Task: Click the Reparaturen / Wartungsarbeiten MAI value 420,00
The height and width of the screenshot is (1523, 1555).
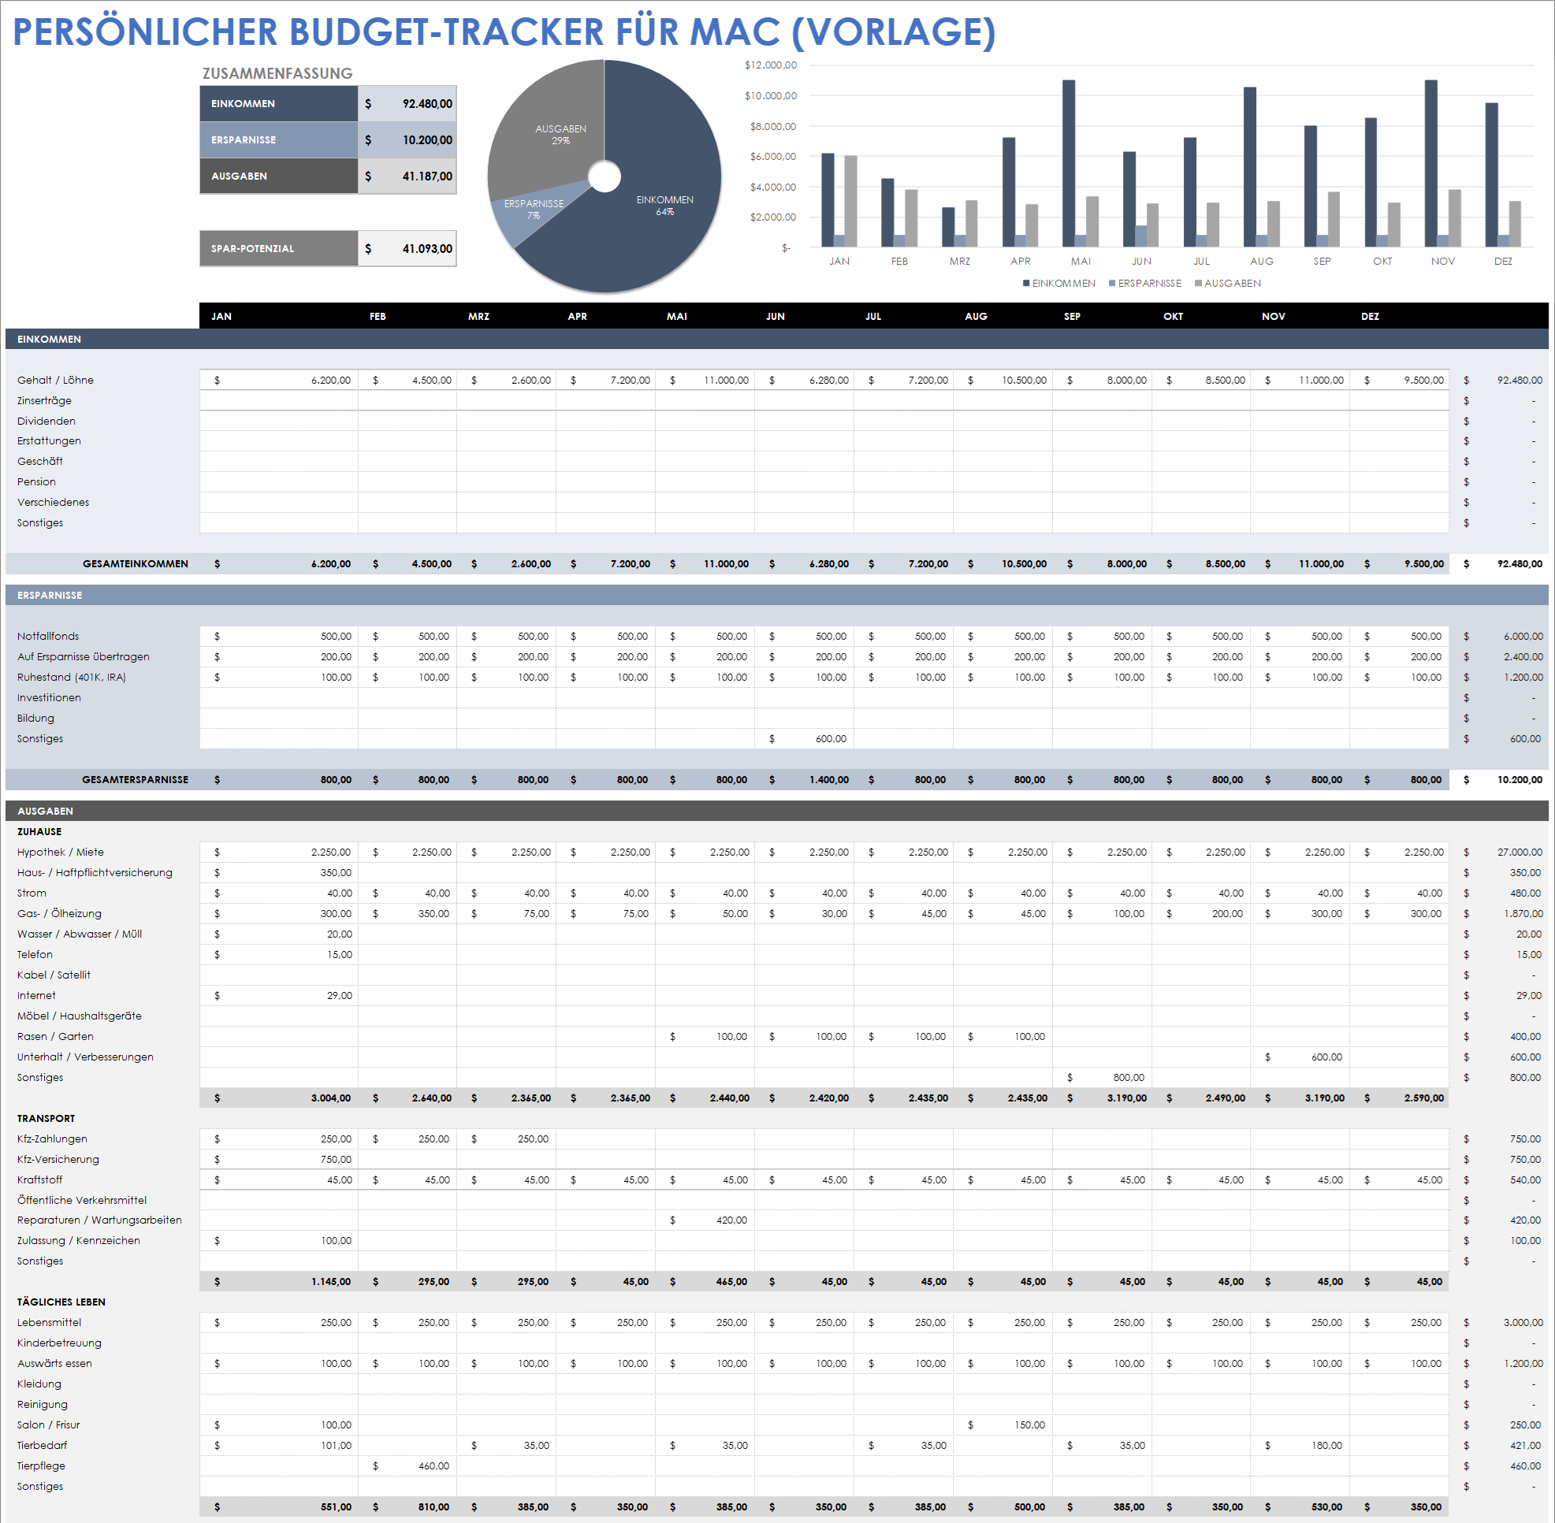Action: tap(705, 1220)
